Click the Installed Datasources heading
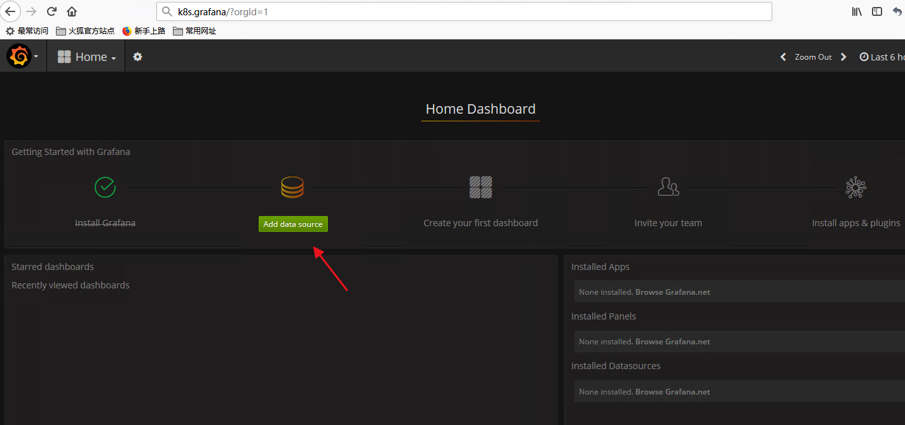Image resolution: width=905 pixels, height=425 pixels. tap(616, 366)
